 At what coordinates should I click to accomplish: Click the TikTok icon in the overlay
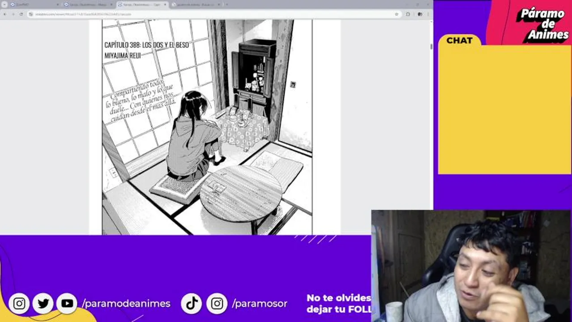point(192,304)
